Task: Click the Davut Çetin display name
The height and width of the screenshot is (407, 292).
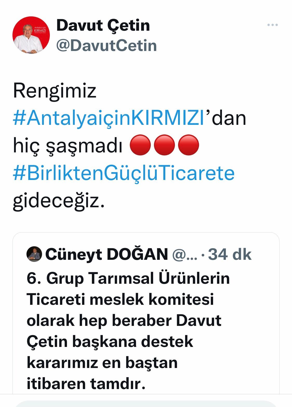Action: tap(103, 25)
